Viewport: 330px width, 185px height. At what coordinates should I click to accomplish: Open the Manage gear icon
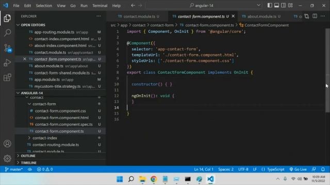pos(7,158)
